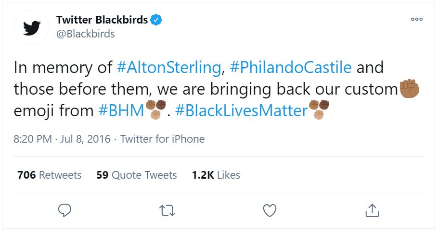Click the reply speech bubble icon
438x232 pixels.
click(64, 210)
